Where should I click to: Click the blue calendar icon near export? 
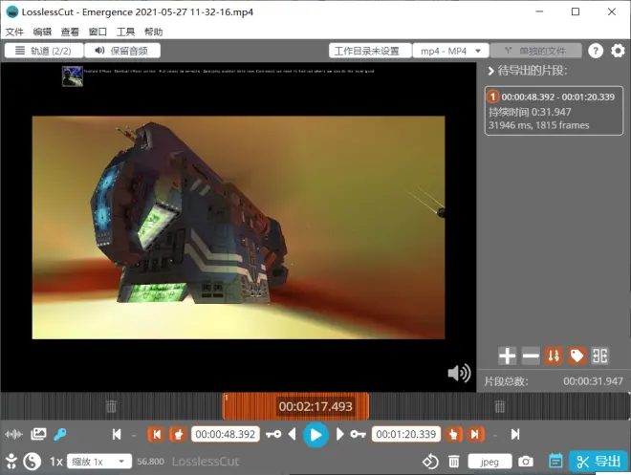tap(555, 462)
